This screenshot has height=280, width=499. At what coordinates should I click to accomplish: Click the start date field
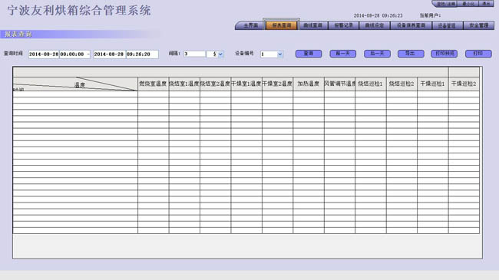[x=44, y=54]
